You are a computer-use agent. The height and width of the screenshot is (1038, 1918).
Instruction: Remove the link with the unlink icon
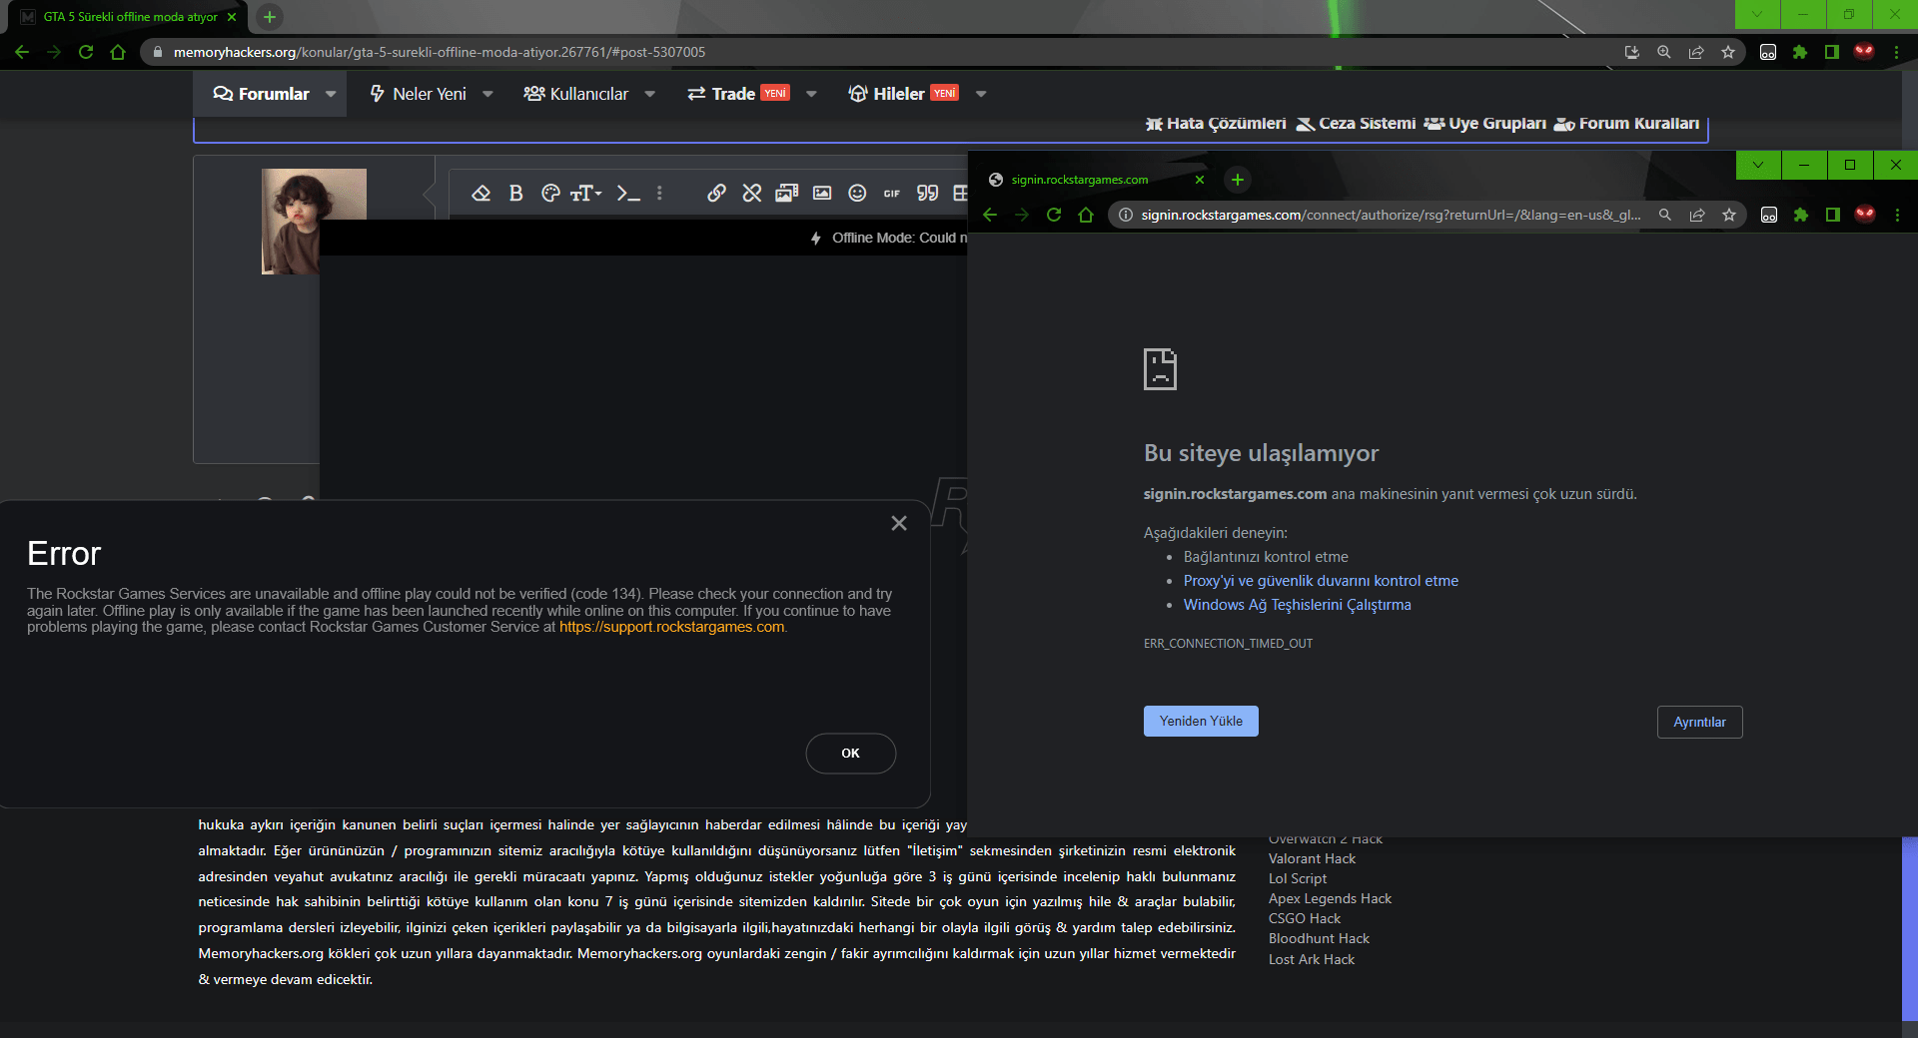tap(752, 194)
